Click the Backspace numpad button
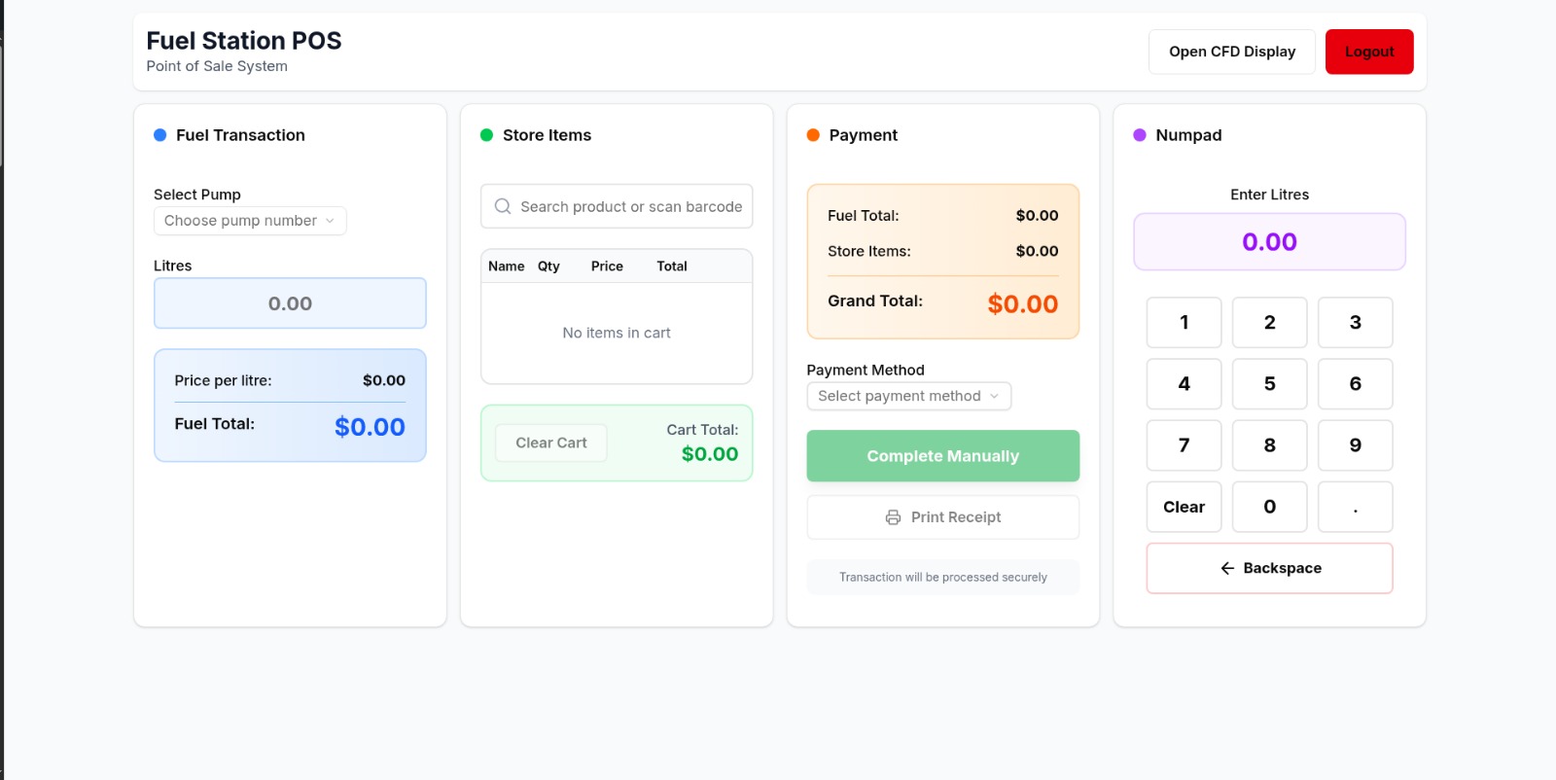 point(1269,568)
